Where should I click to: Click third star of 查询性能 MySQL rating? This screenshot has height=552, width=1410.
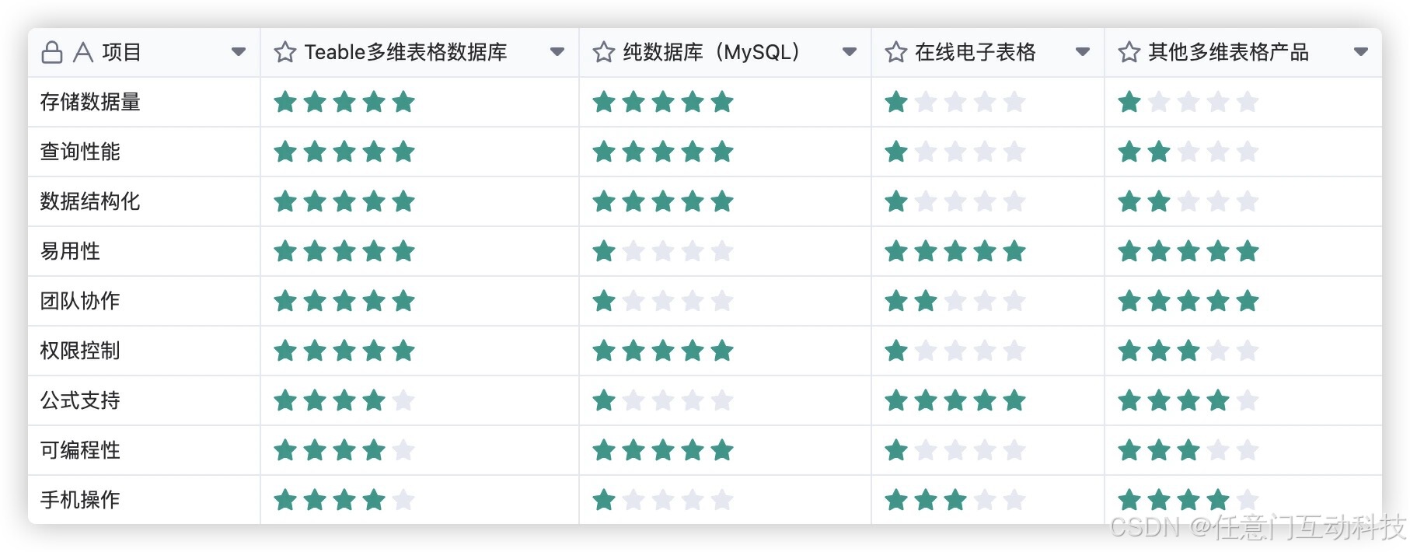(x=663, y=152)
